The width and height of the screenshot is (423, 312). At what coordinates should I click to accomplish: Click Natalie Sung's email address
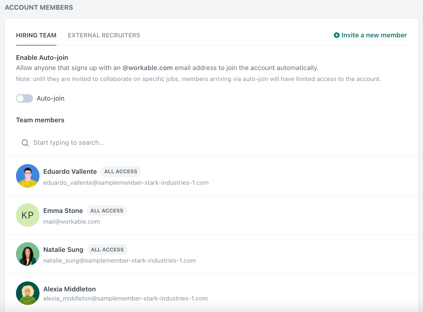point(119,261)
